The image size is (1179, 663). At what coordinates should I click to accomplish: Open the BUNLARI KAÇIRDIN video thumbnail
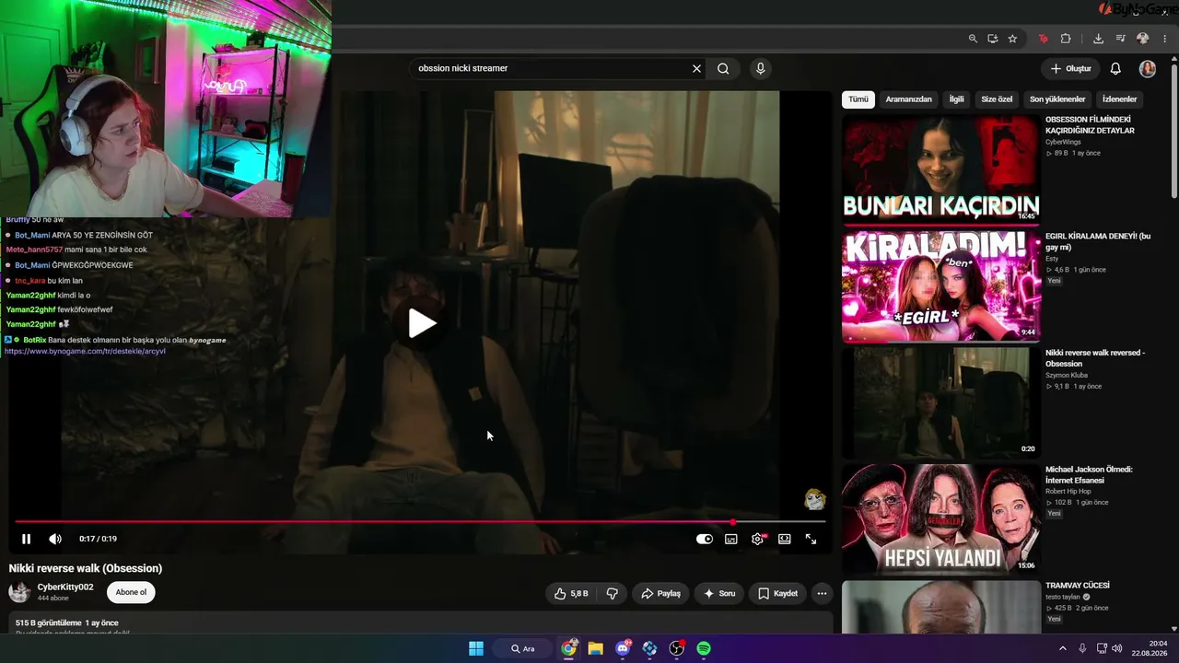[940, 169]
